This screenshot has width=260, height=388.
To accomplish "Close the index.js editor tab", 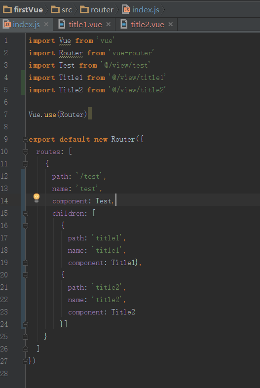I will point(46,24).
